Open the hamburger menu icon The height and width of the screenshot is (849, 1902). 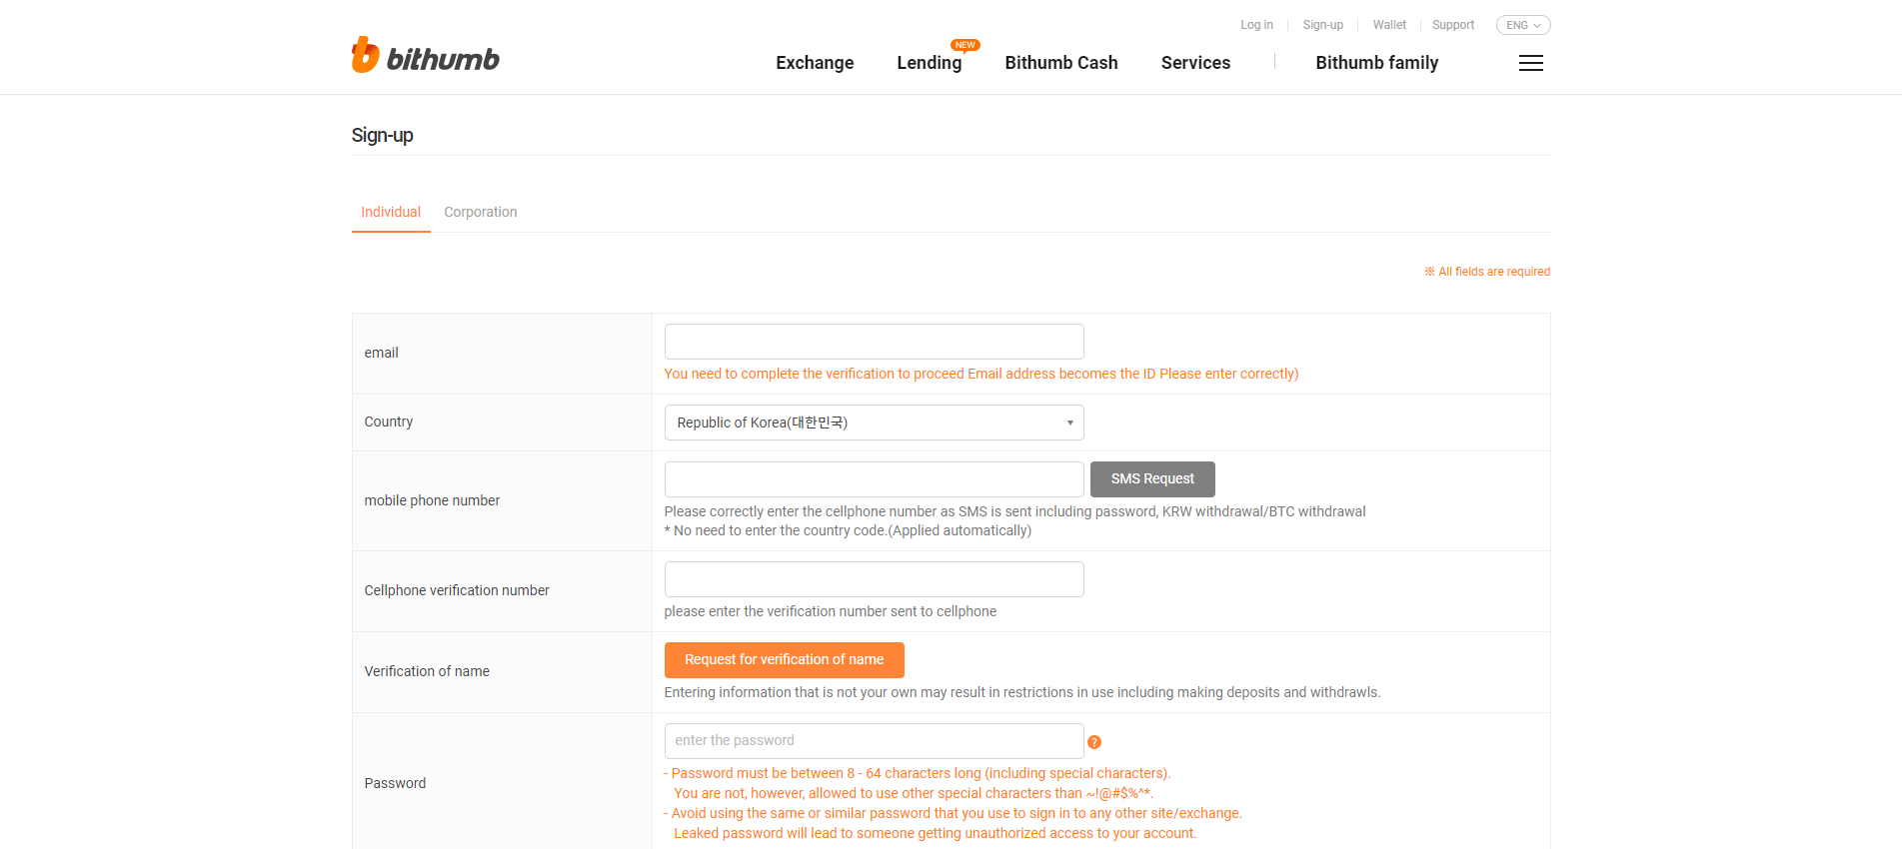[x=1530, y=63]
